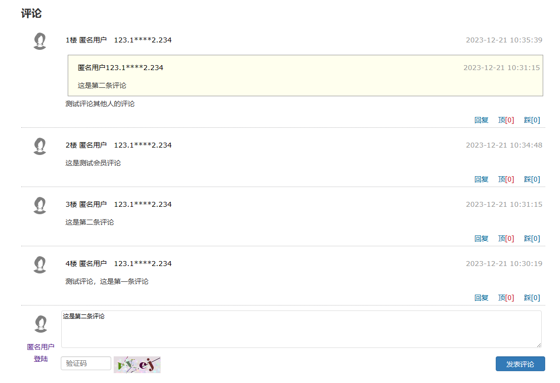The image size is (560, 383).
Task: Click the avatar icon of floor 2 comment
Action: click(40, 146)
